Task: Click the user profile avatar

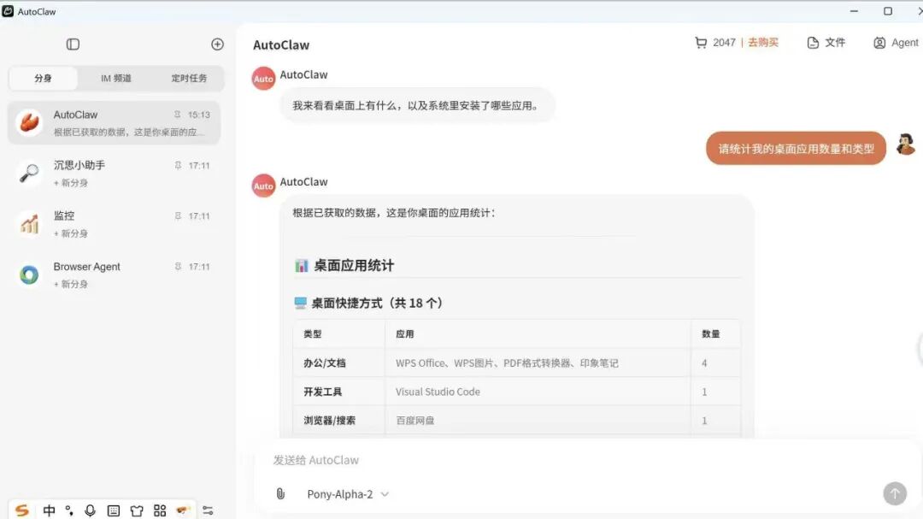Action: (905, 144)
